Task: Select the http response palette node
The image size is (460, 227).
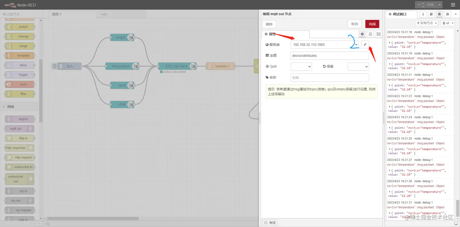Action: (19, 148)
